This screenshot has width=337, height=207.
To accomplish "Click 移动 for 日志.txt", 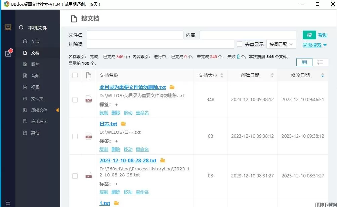I will [x=128, y=149].
